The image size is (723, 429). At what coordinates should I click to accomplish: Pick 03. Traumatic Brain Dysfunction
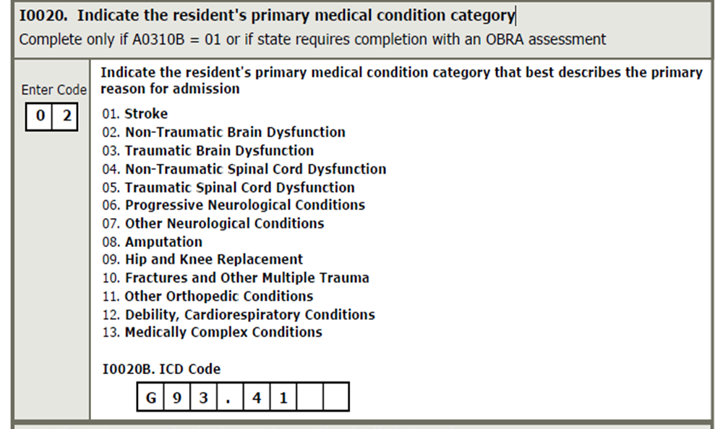(208, 151)
